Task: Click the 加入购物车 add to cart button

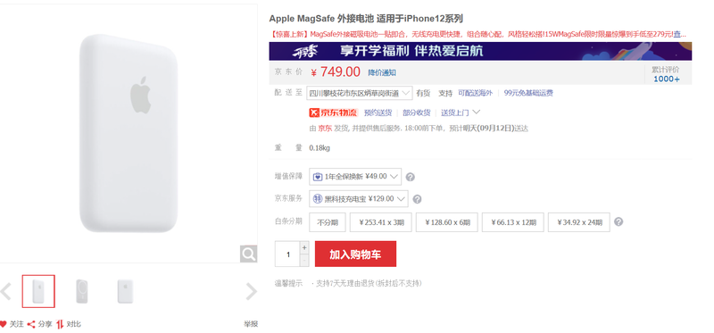Action: [x=355, y=254]
